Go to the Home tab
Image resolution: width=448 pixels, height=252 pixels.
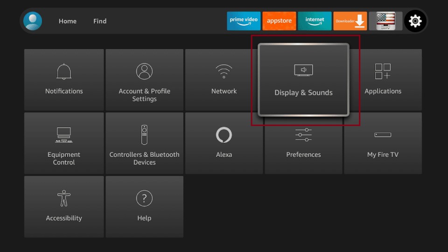68,21
